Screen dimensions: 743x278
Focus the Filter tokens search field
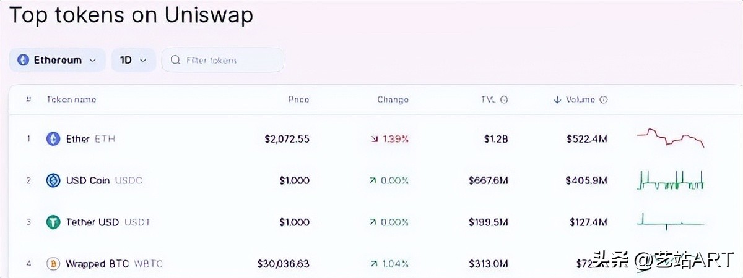[229, 60]
